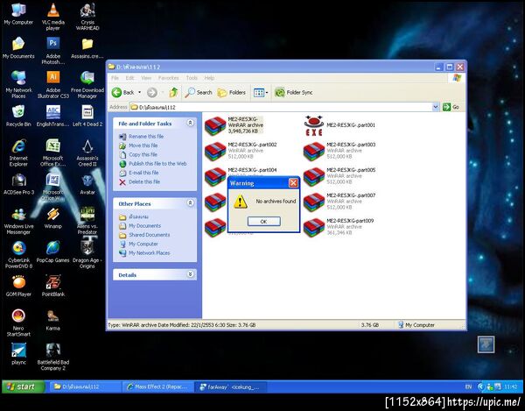Select ME2-RESJKG-part009 archive
525x411 pixels.
point(339,227)
